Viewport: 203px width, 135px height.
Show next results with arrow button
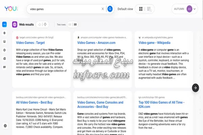pyautogui.click(x=195, y=88)
